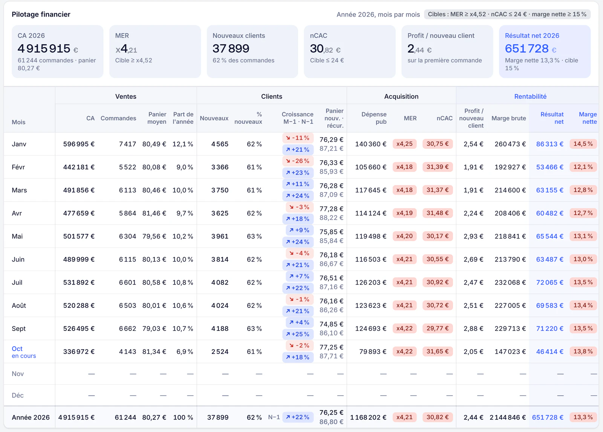The height and width of the screenshot is (432, 603).
Task: Open the CA 2026 summary card
Action: click(58, 52)
